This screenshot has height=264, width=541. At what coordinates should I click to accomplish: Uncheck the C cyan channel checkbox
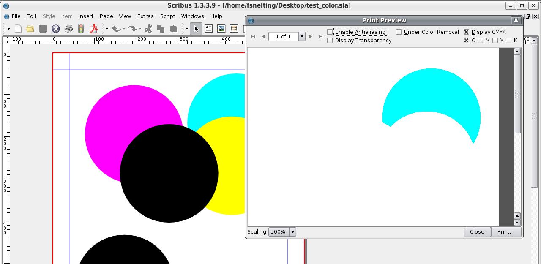pyautogui.click(x=466, y=41)
